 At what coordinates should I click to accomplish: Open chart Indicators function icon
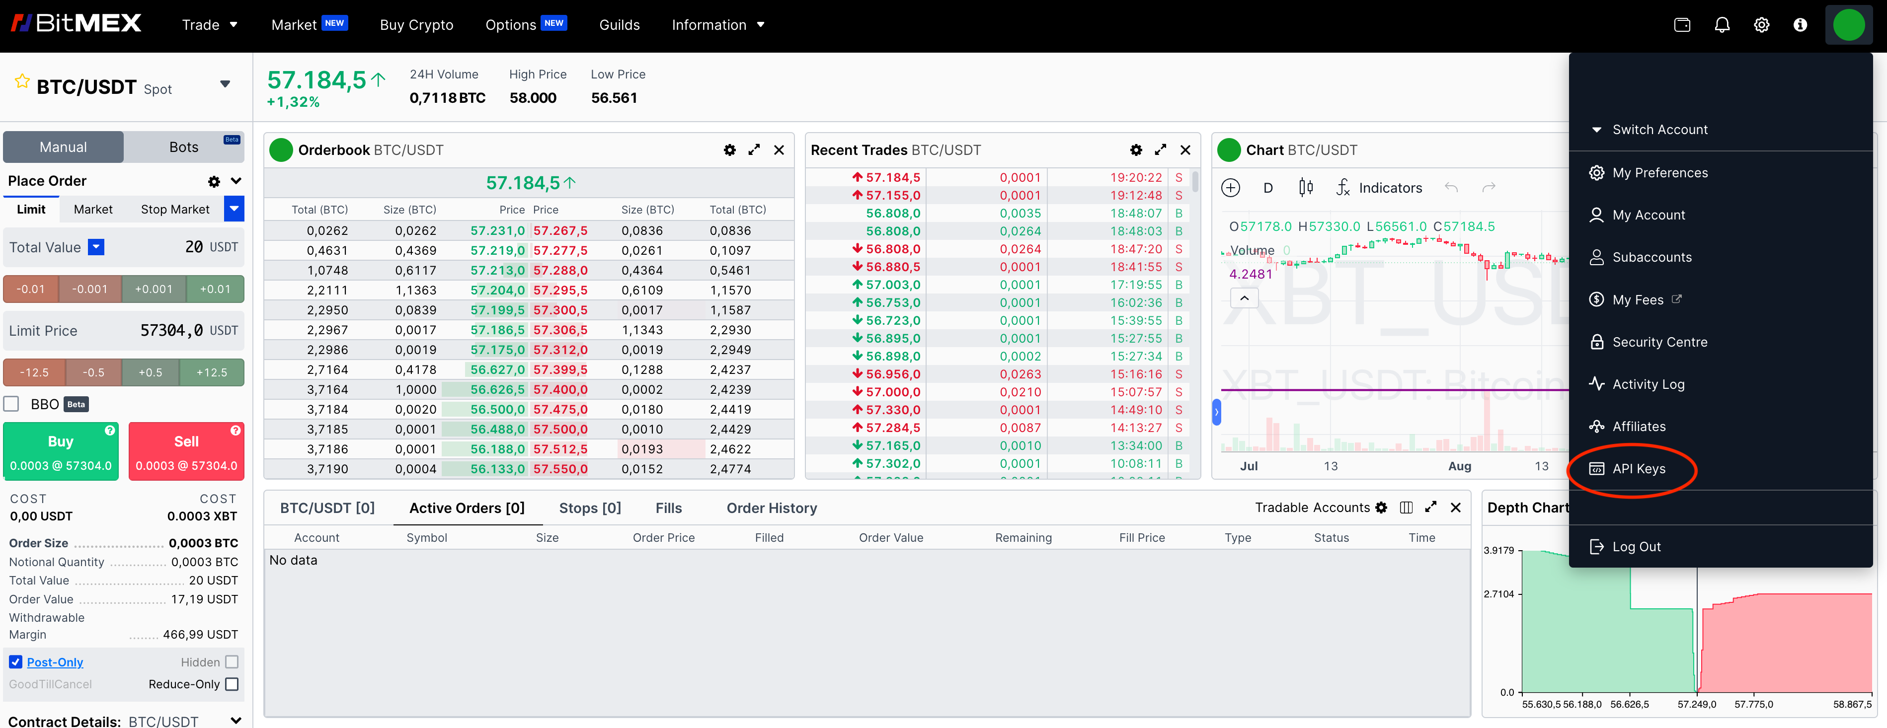pyautogui.click(x=1342, y=188)
